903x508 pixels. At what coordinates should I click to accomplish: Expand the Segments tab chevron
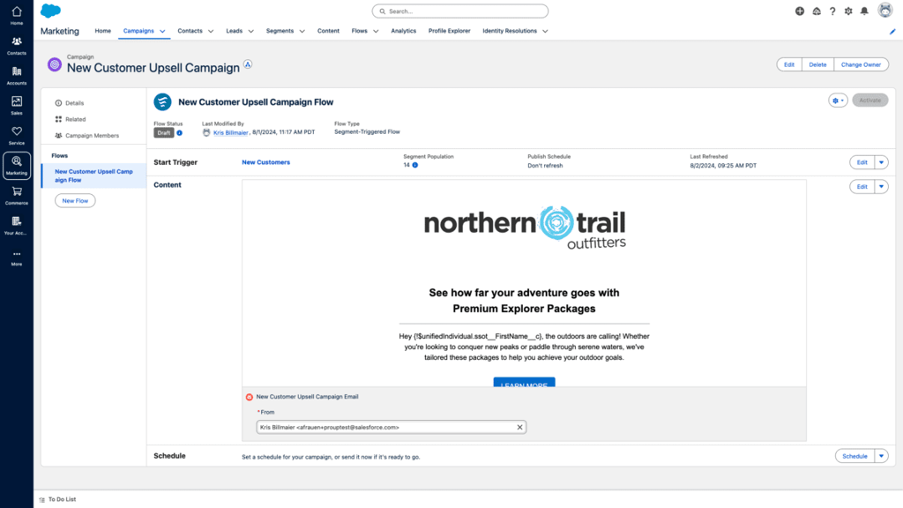point(302,31)
